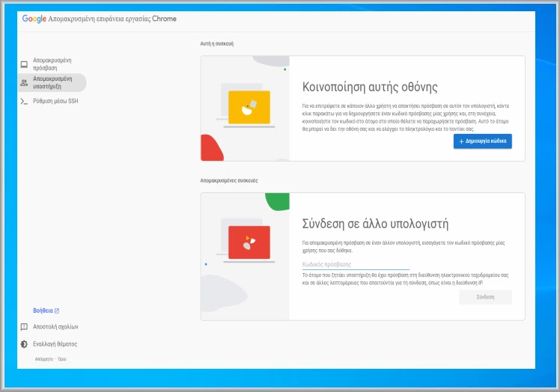Click the theme icon beside Εναλλαγή θέματος
Image resolution: width=560 pixels, height=392 pixels.
point(24,344)
